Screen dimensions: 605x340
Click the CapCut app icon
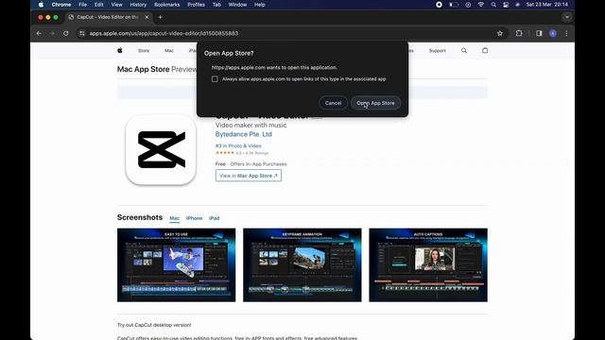tap(161, 149)
